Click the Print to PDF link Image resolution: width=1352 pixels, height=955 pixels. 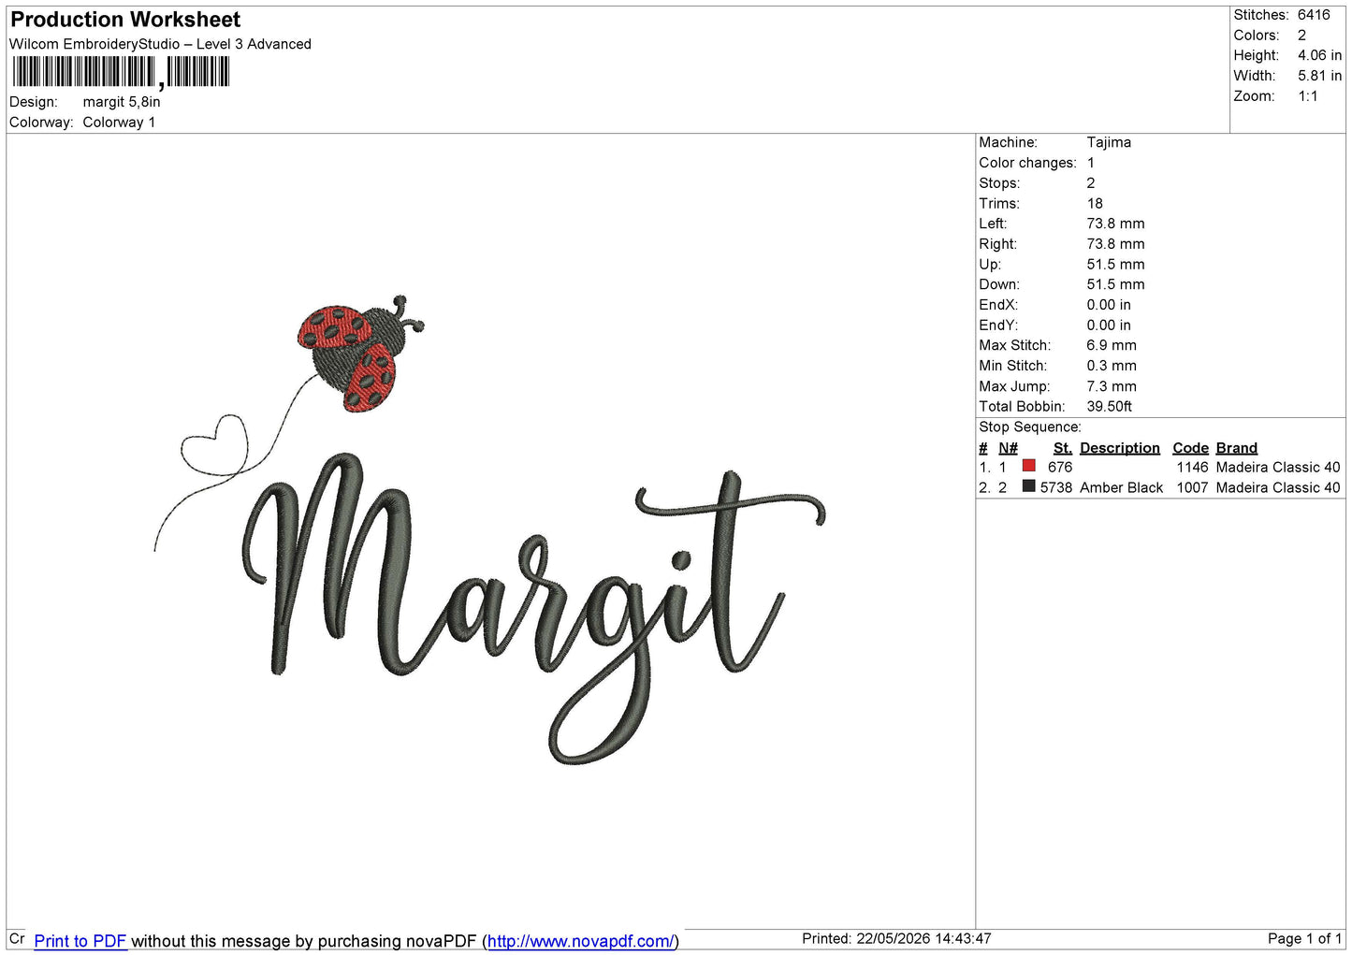pyautogui.click(x=80, y=941)
